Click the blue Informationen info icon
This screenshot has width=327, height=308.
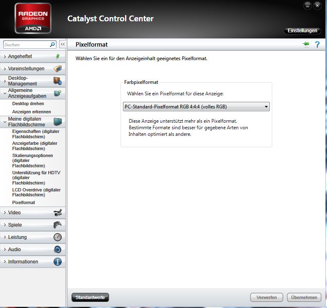58,262
